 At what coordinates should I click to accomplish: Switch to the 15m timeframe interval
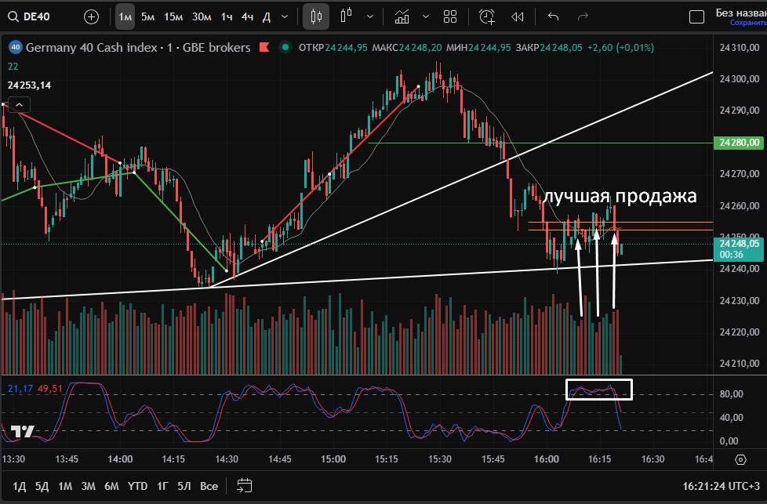click(x=173, y=16)
